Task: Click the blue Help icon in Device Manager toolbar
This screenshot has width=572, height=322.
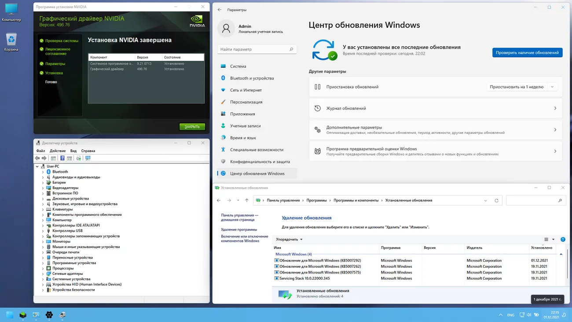Action: 62,158
